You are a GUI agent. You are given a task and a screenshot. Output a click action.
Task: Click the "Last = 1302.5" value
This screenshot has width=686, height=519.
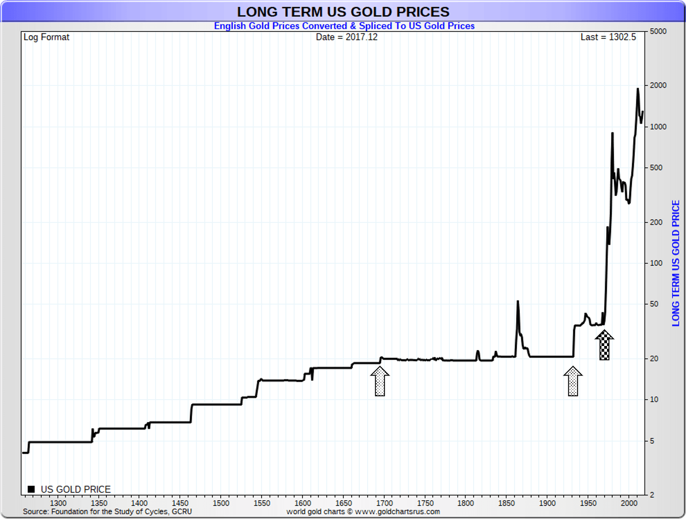608,37
